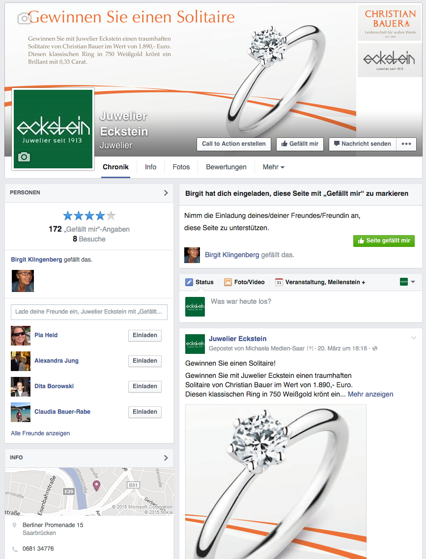Click the cover photo camera icon
Viewport: 426px width, 559px height.
pyautogui.click(x=24, y=18)
